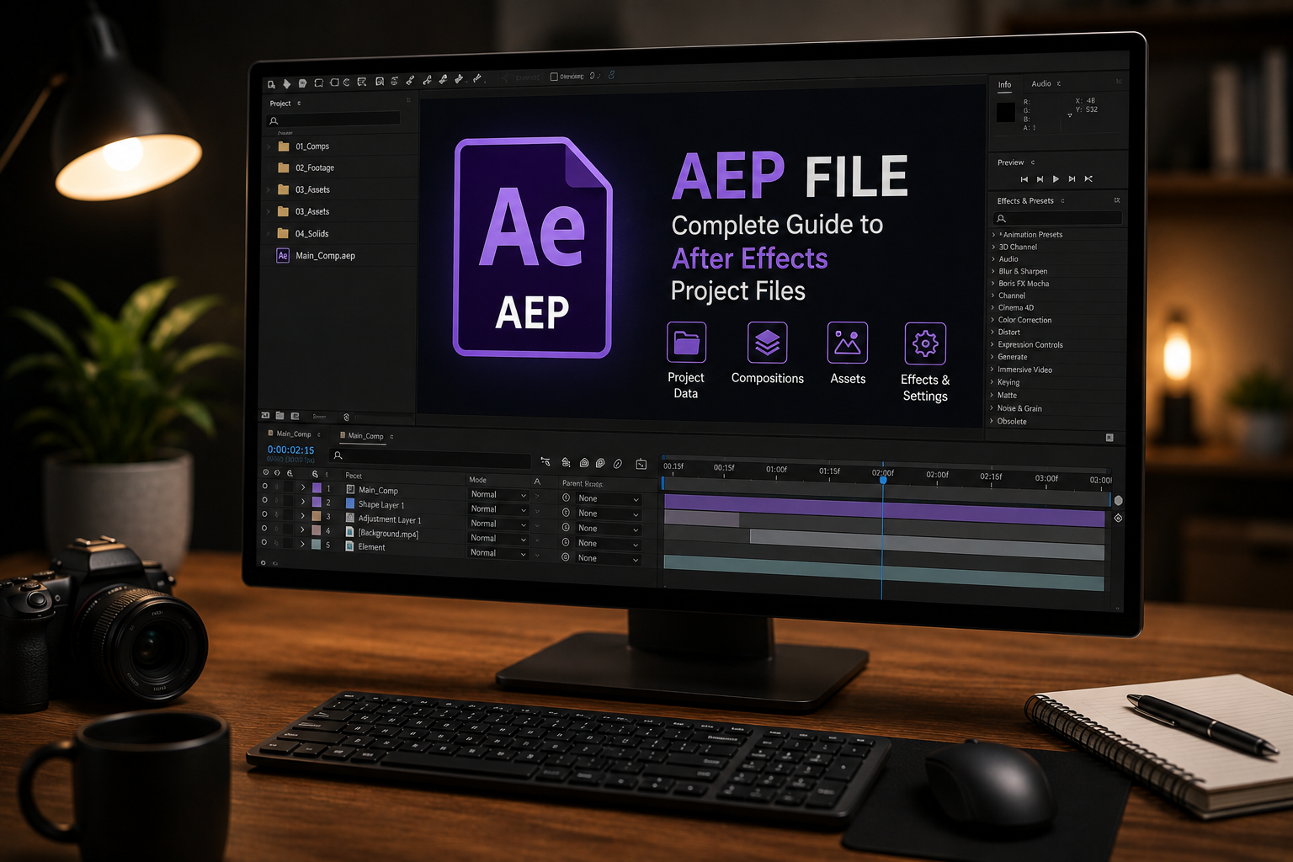Step back one frame in Preview panel
This screenshot has width=1293, height=862.
1040,178
